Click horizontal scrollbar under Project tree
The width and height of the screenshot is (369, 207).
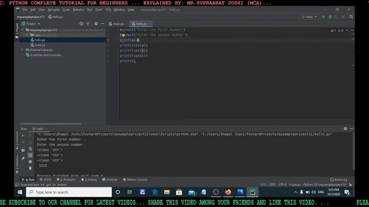pyautogui.click(x=51, y=124)
